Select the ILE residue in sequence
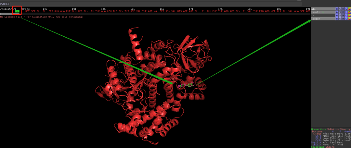Viewport: 351px width, 148px height. pyautogui.click(x=115, y=11)
